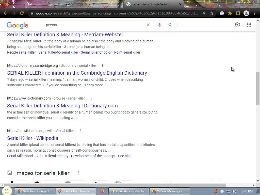
Task: Open the 'See also' Wikipedia sublink
Action: (x=125, y=156)
